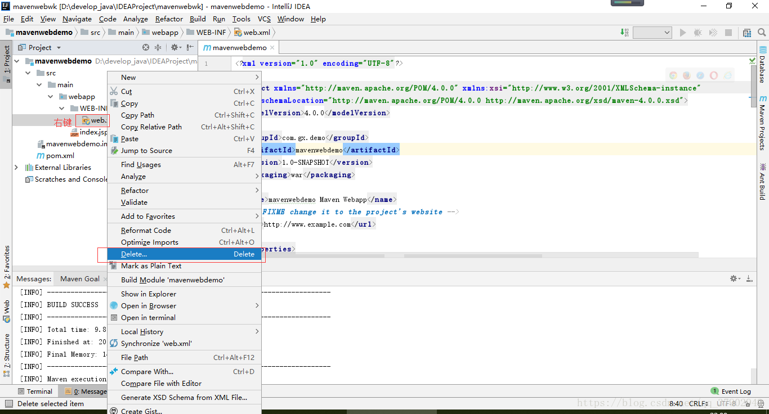Open the Maven Projects tool window
769x414 pixels.
pyautogui.click(x=762, y=123)
